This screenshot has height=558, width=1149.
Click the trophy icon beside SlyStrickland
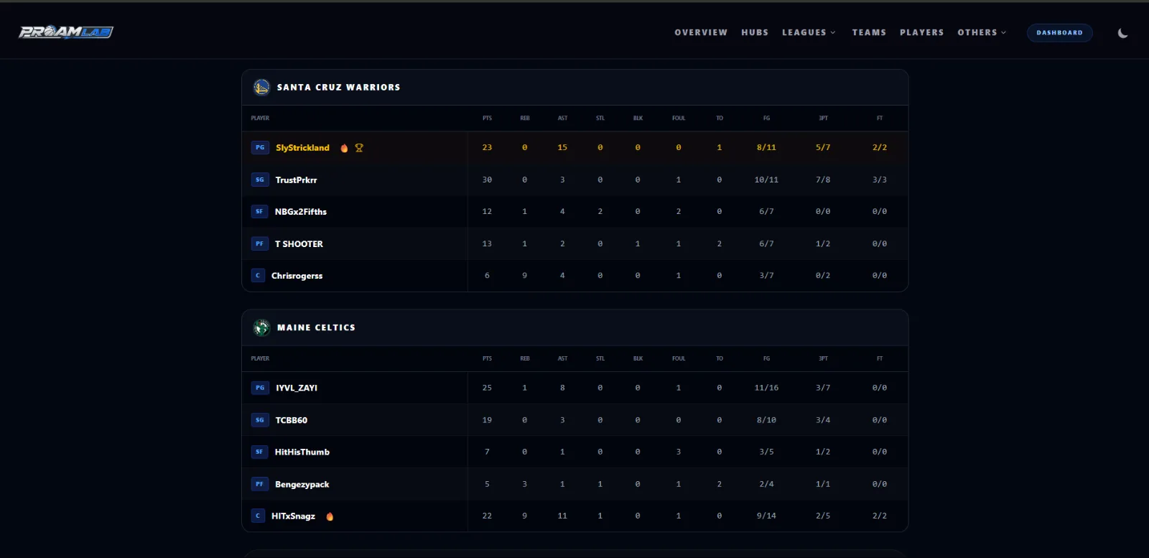(359, 148)
